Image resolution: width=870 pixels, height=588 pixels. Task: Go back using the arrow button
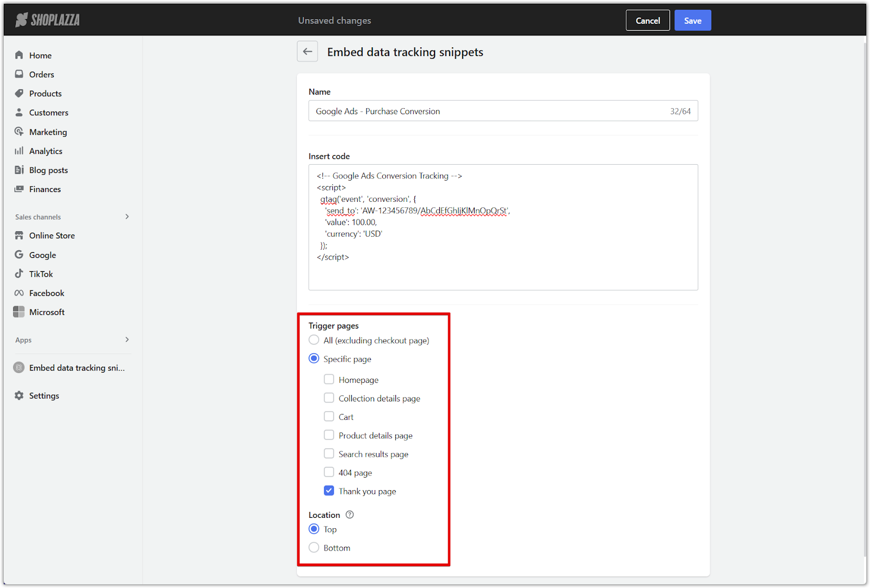point(307,52)
